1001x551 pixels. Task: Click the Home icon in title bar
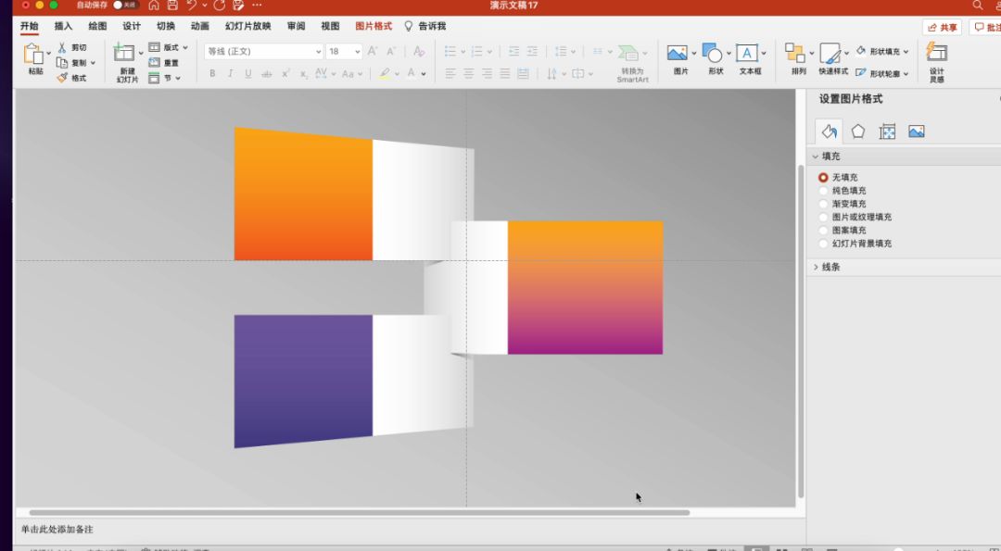tap(154, 6)
